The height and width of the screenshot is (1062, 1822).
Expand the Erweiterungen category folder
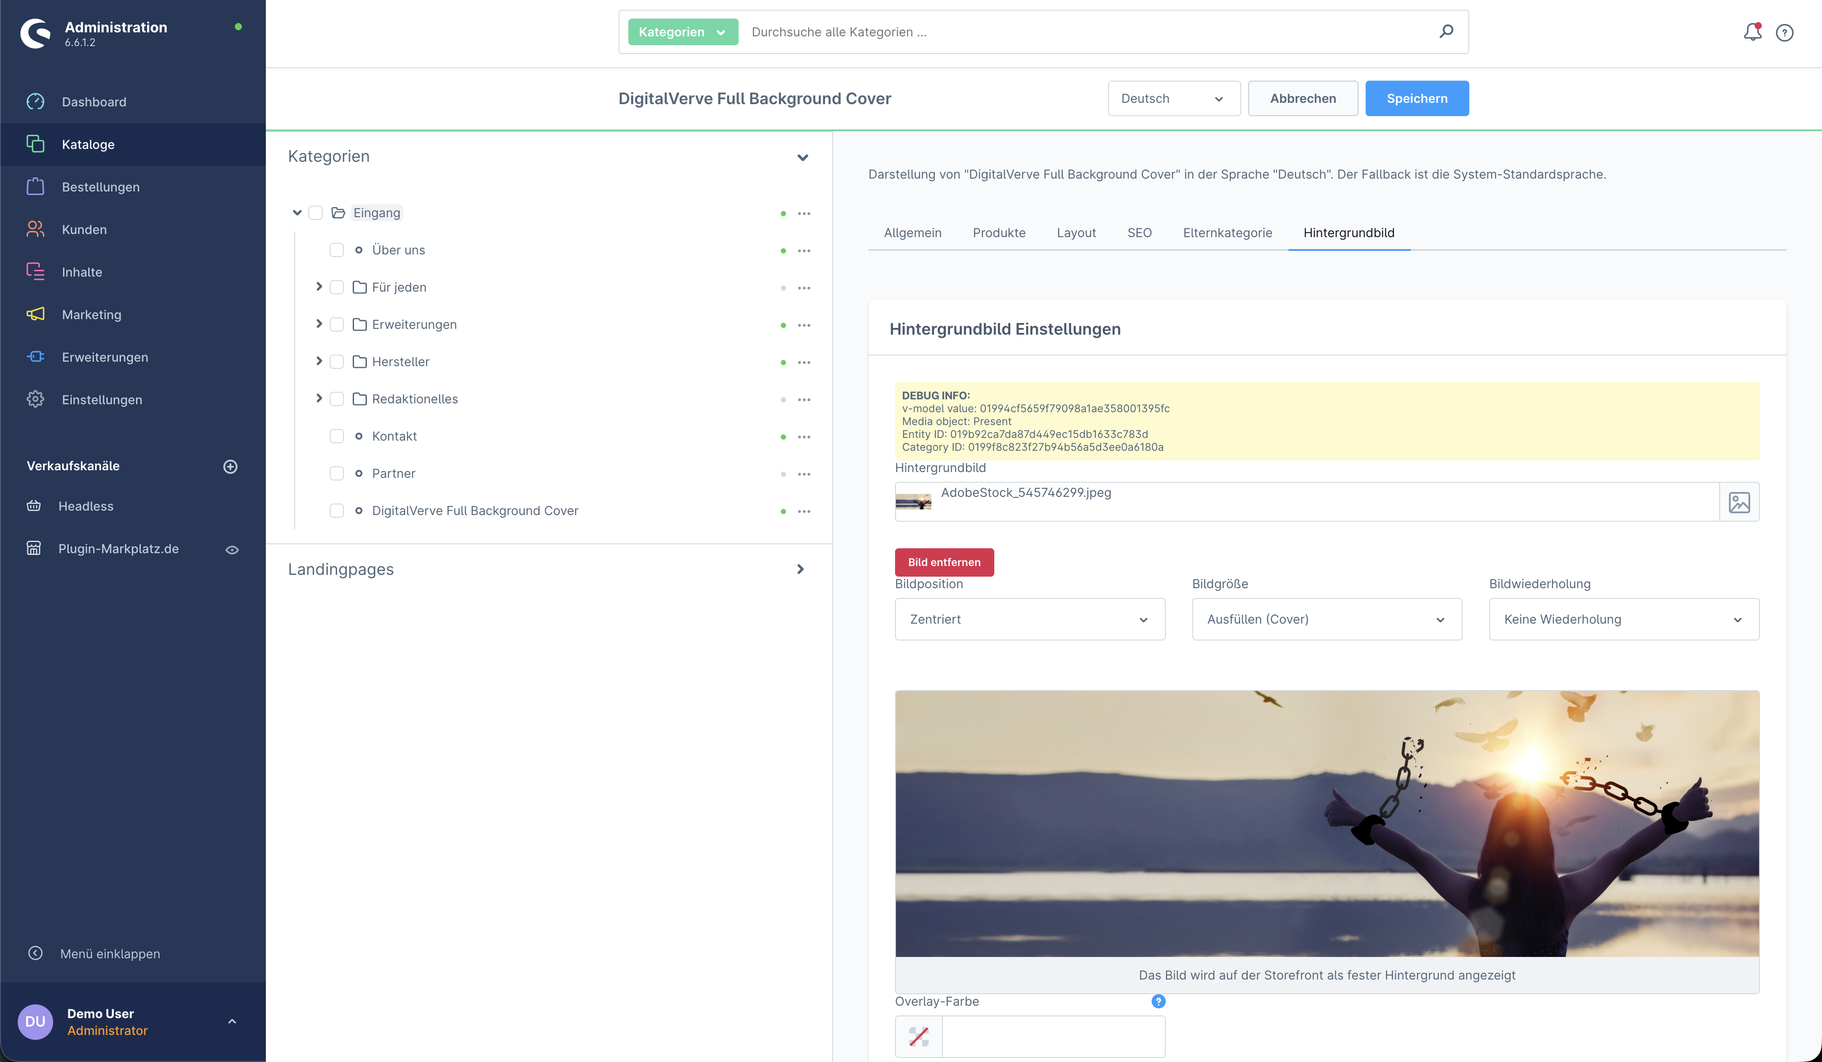click(319, 324)
